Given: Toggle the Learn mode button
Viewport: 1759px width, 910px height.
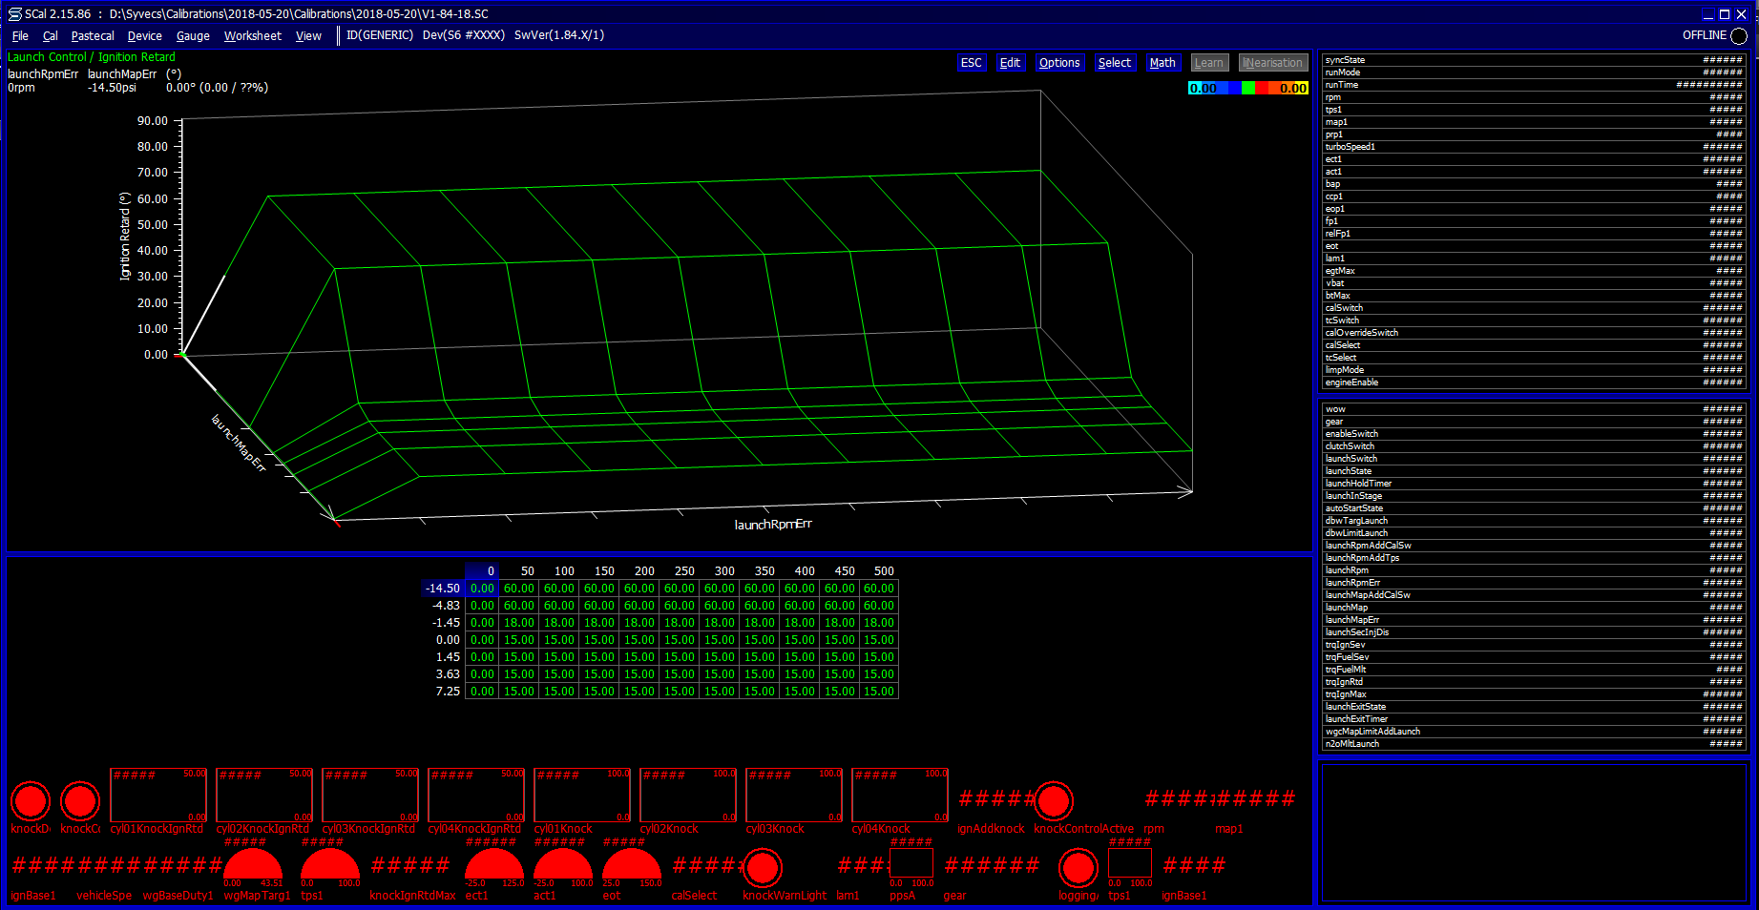Looking at the screenshot, I should click(1208, 62).
